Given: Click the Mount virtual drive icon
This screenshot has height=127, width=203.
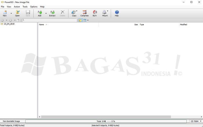Looking at the screenshot, I should pos(105,13).
